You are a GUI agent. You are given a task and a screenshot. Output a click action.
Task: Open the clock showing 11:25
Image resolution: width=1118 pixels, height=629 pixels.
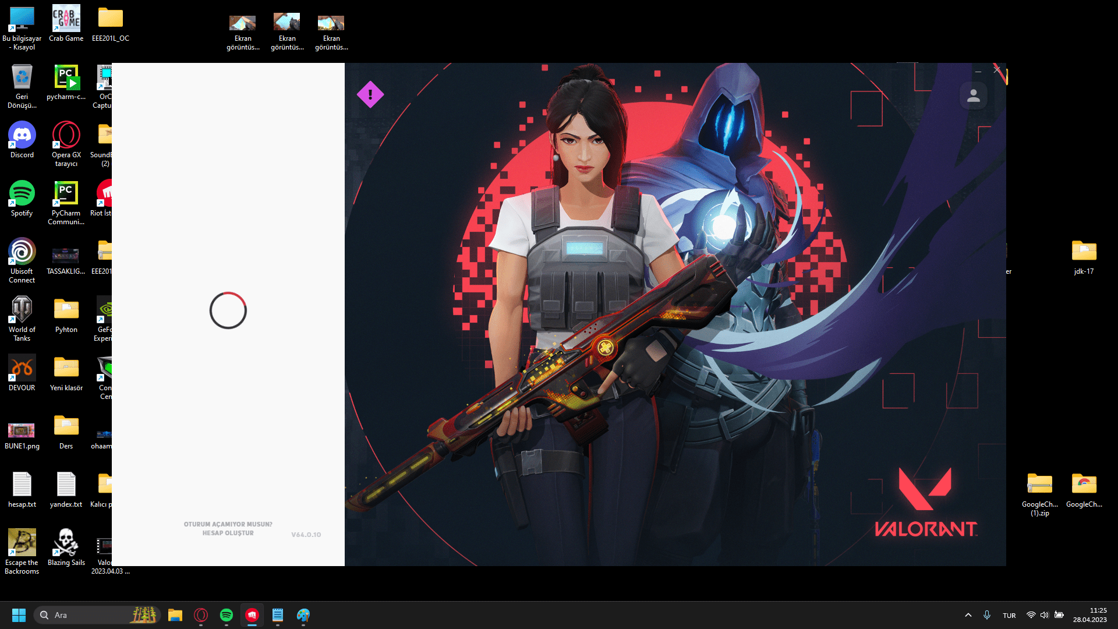1090,615
